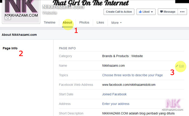Click the Topics row label
The height and width of the screenshot is (116, 189).
(63, 75)
